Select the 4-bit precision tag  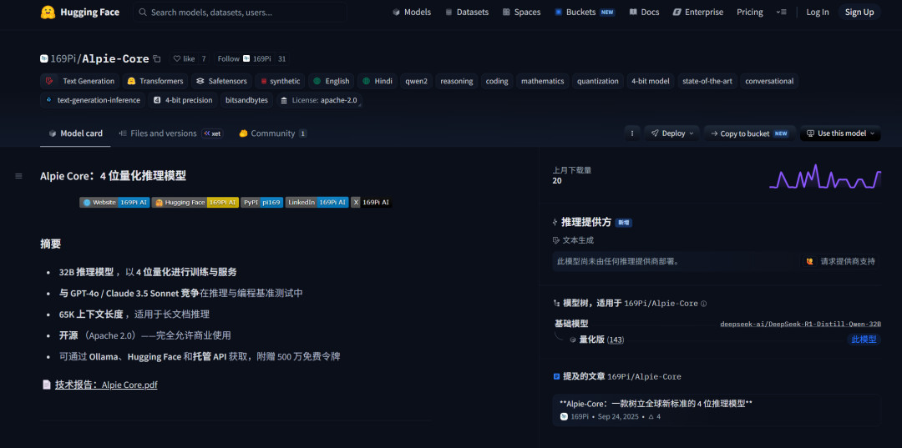tap(183, 100)
